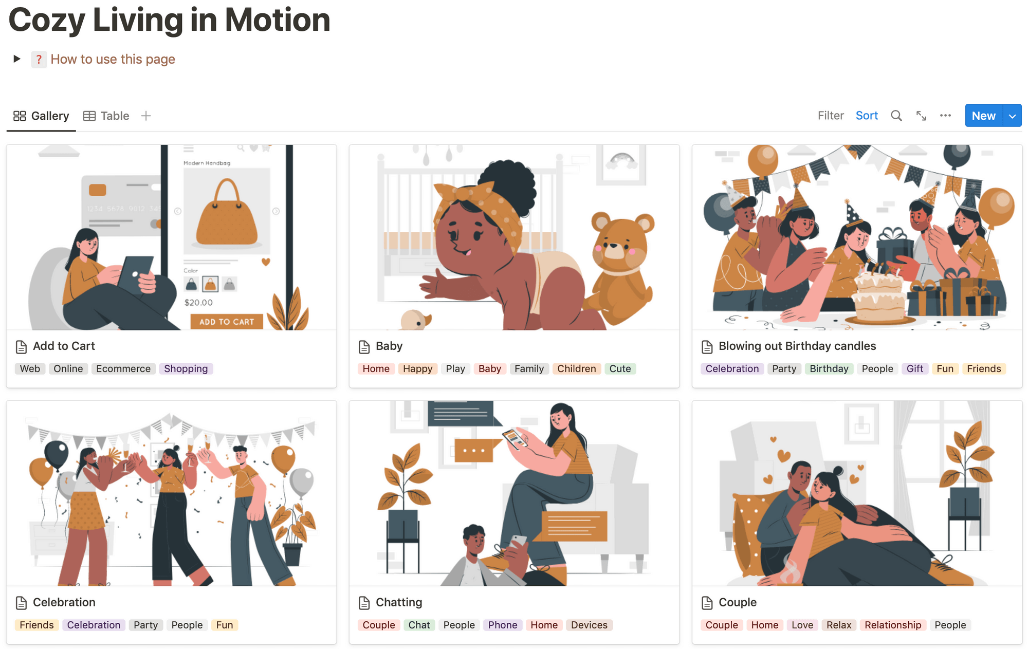
Task: Click the Birthday tag on birthday card
Action: (x=829, y=368)
